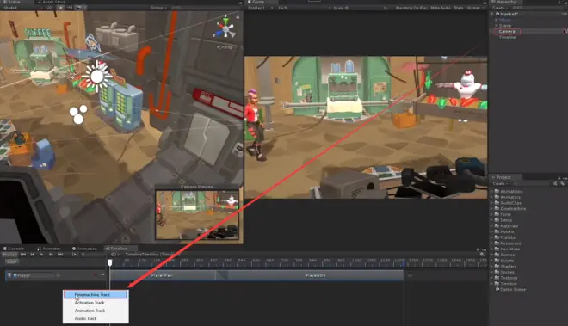Open the Player track binding object picker
This screenshot has width=568, height=326.
tap(59, 275)
